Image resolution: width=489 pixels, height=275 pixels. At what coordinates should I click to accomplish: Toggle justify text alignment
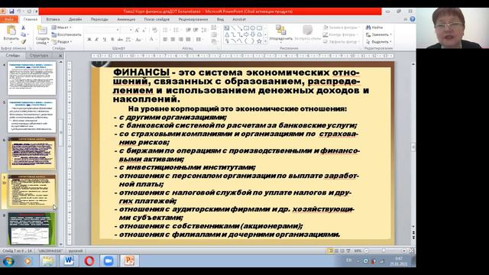(x=188, y=40)
